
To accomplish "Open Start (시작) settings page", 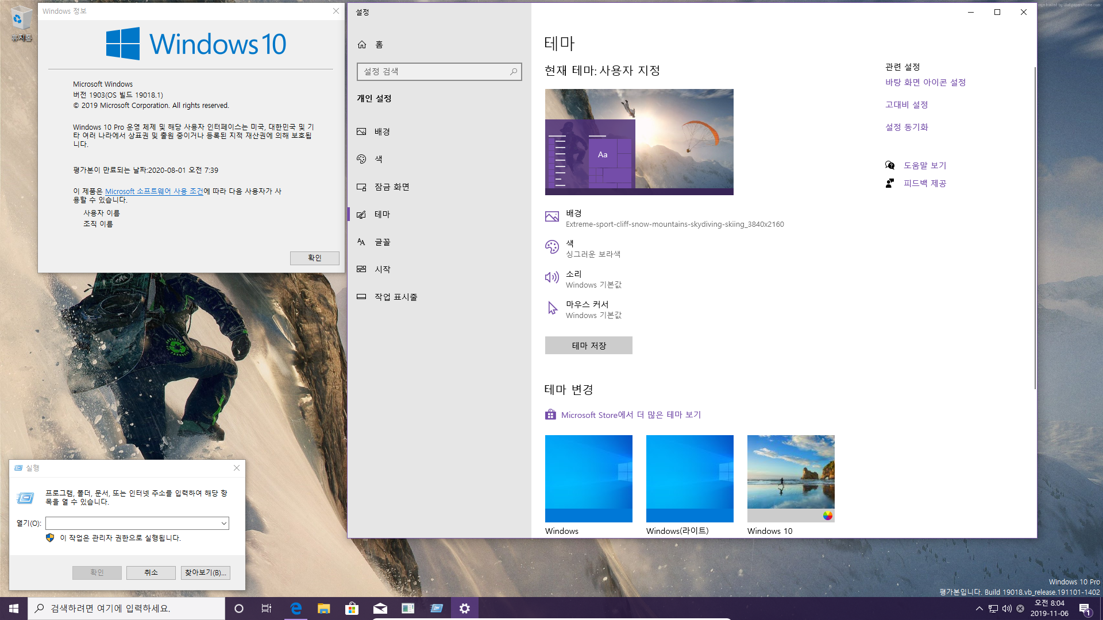I will (x=439, y=269).
